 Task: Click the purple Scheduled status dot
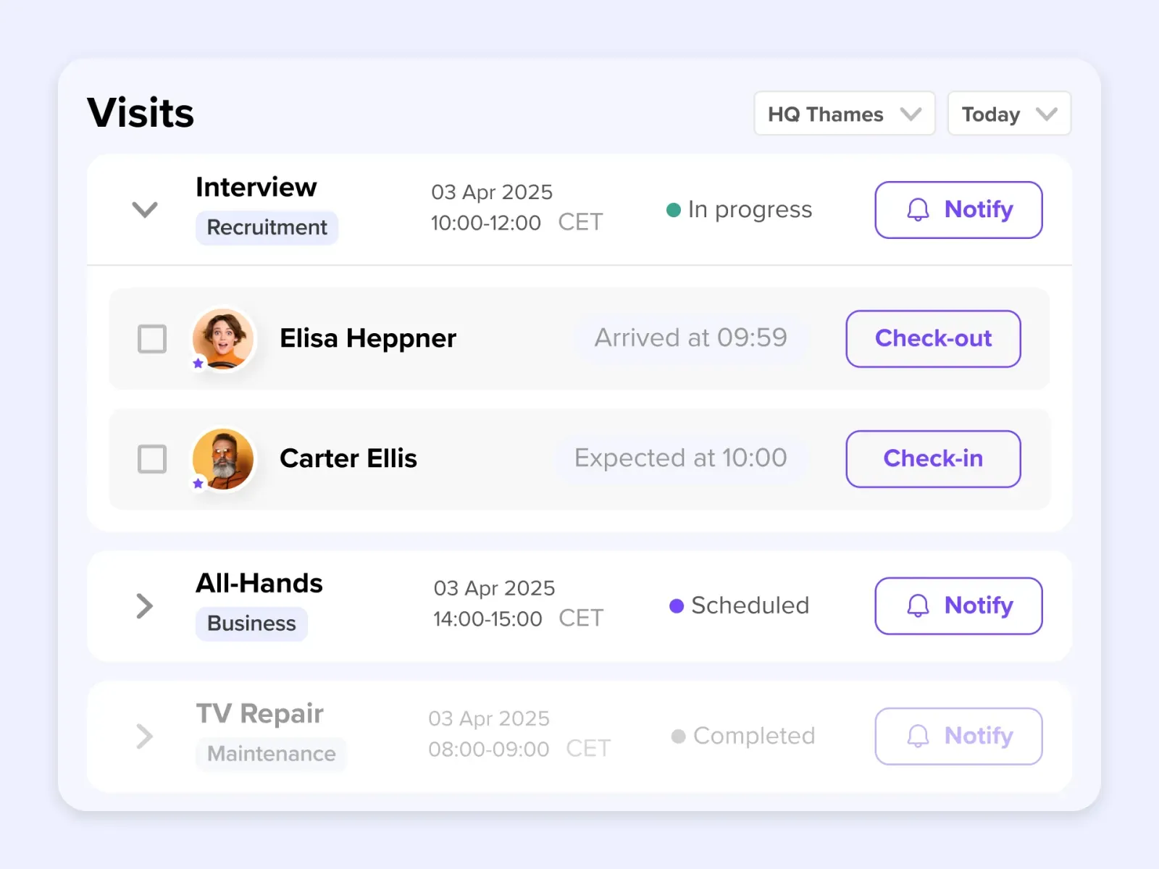point(677,606)
